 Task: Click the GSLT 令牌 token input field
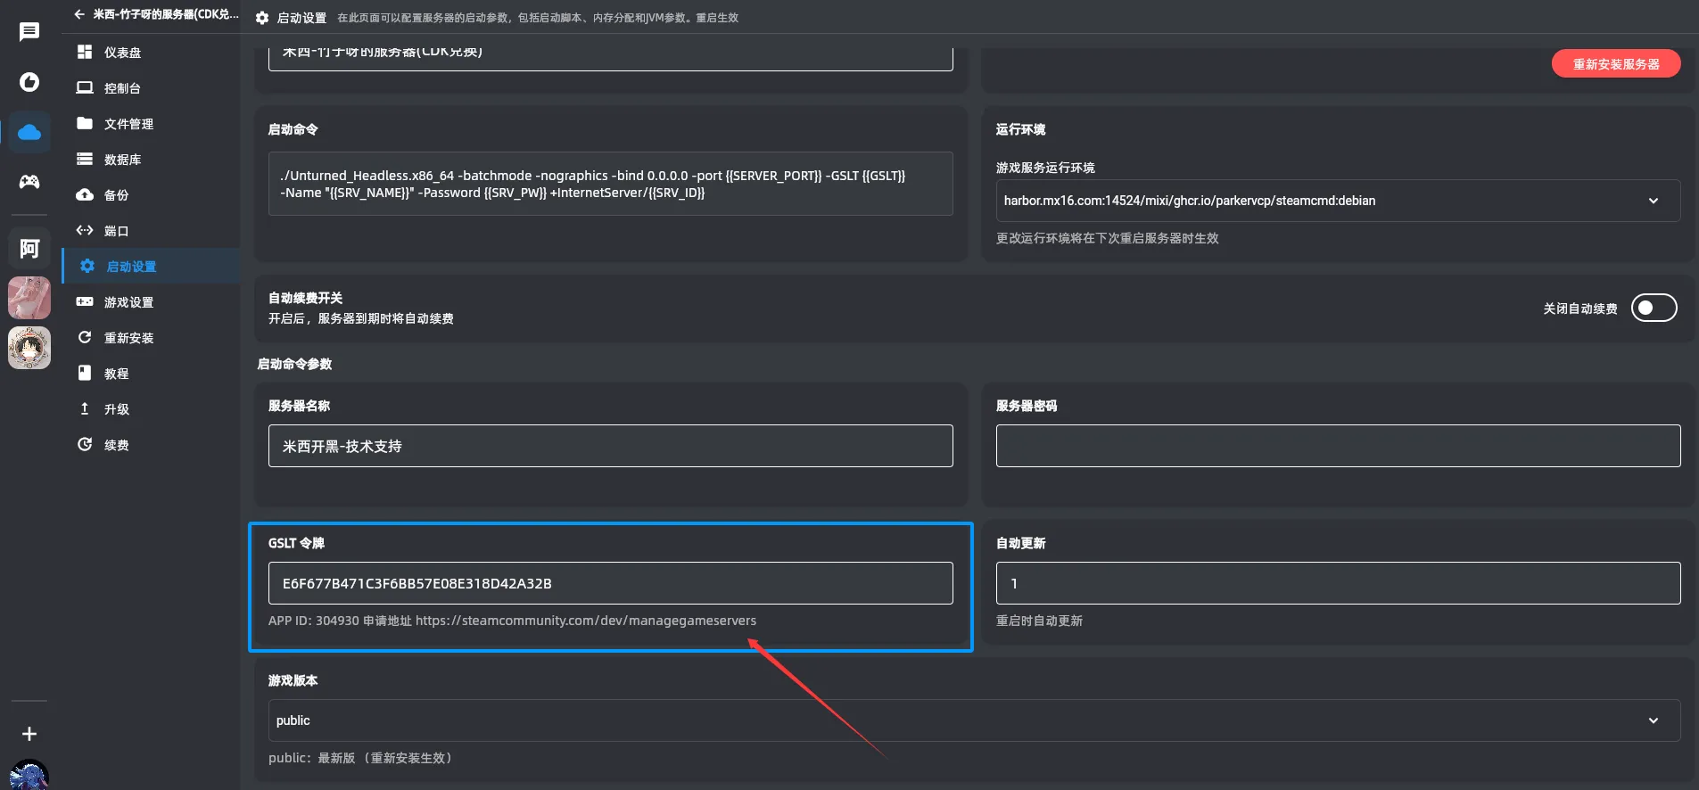click(x=610, y=583)
